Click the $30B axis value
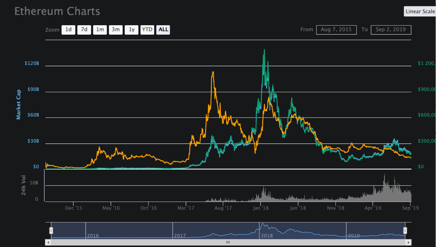436x247 pixels. pos(33,141)
